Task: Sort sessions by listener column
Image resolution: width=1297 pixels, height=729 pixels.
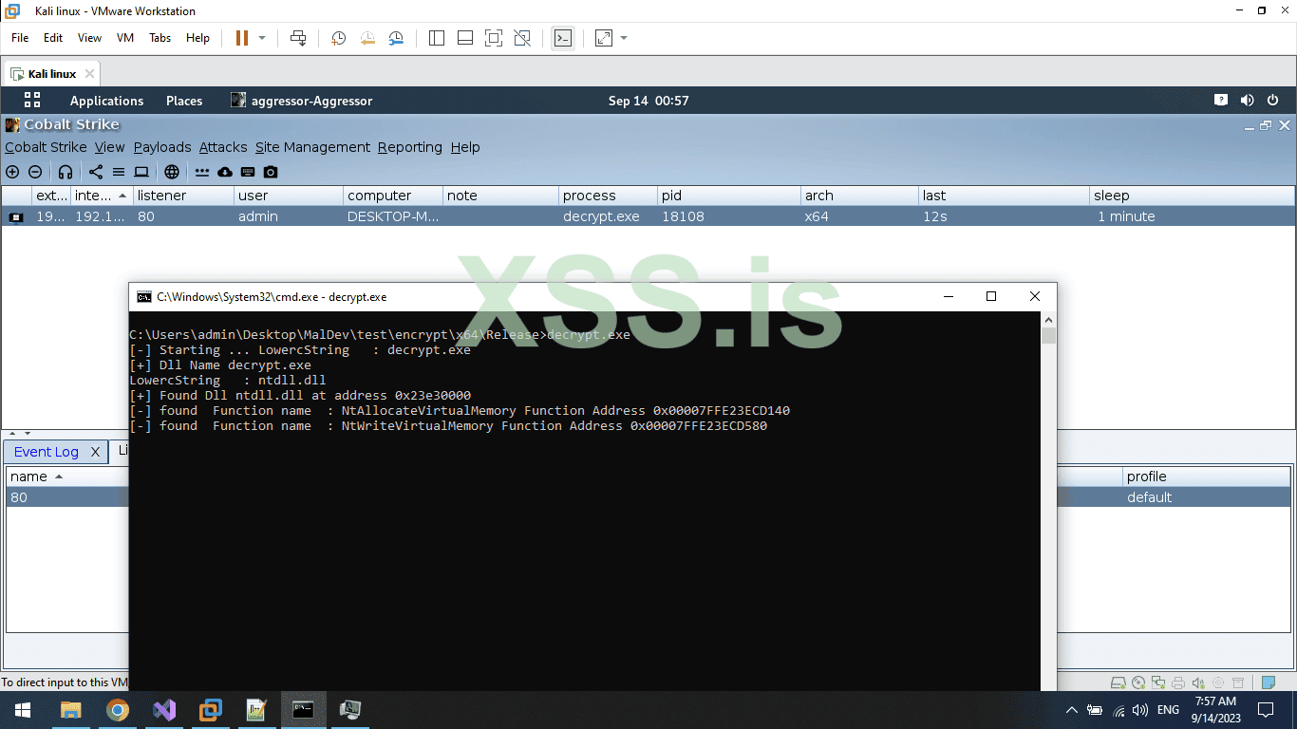Action: point(183,196)
